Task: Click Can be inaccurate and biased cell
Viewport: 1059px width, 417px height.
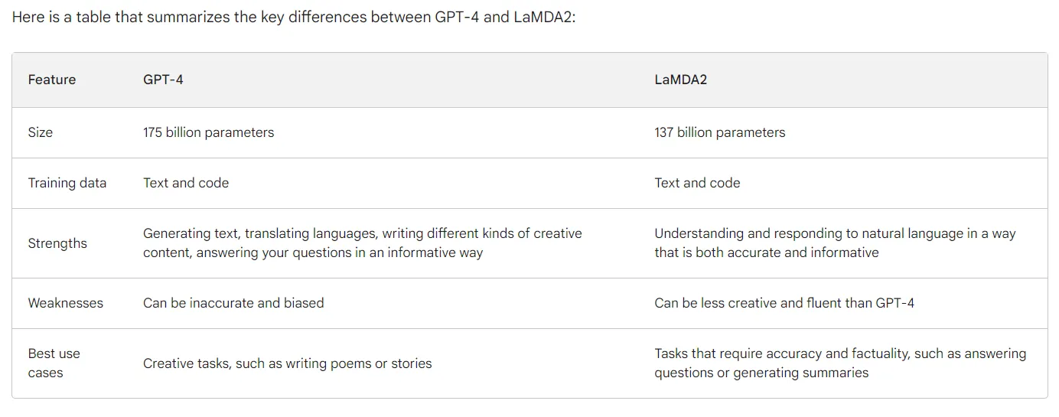Action: coord(233,303)
